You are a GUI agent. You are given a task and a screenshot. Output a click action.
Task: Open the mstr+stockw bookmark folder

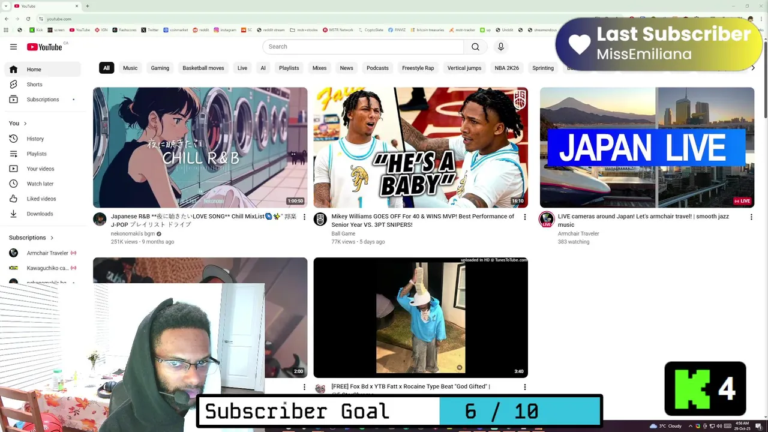click(x=304, y=29)
